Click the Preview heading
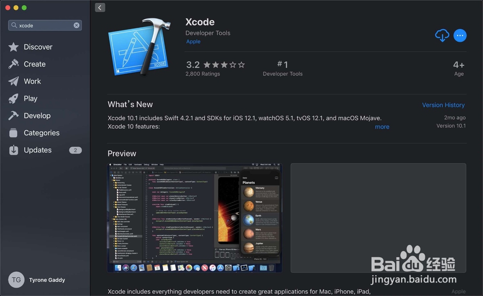Image resolution: width=483 pixels, height=296 pixels. tap(122, 154)
